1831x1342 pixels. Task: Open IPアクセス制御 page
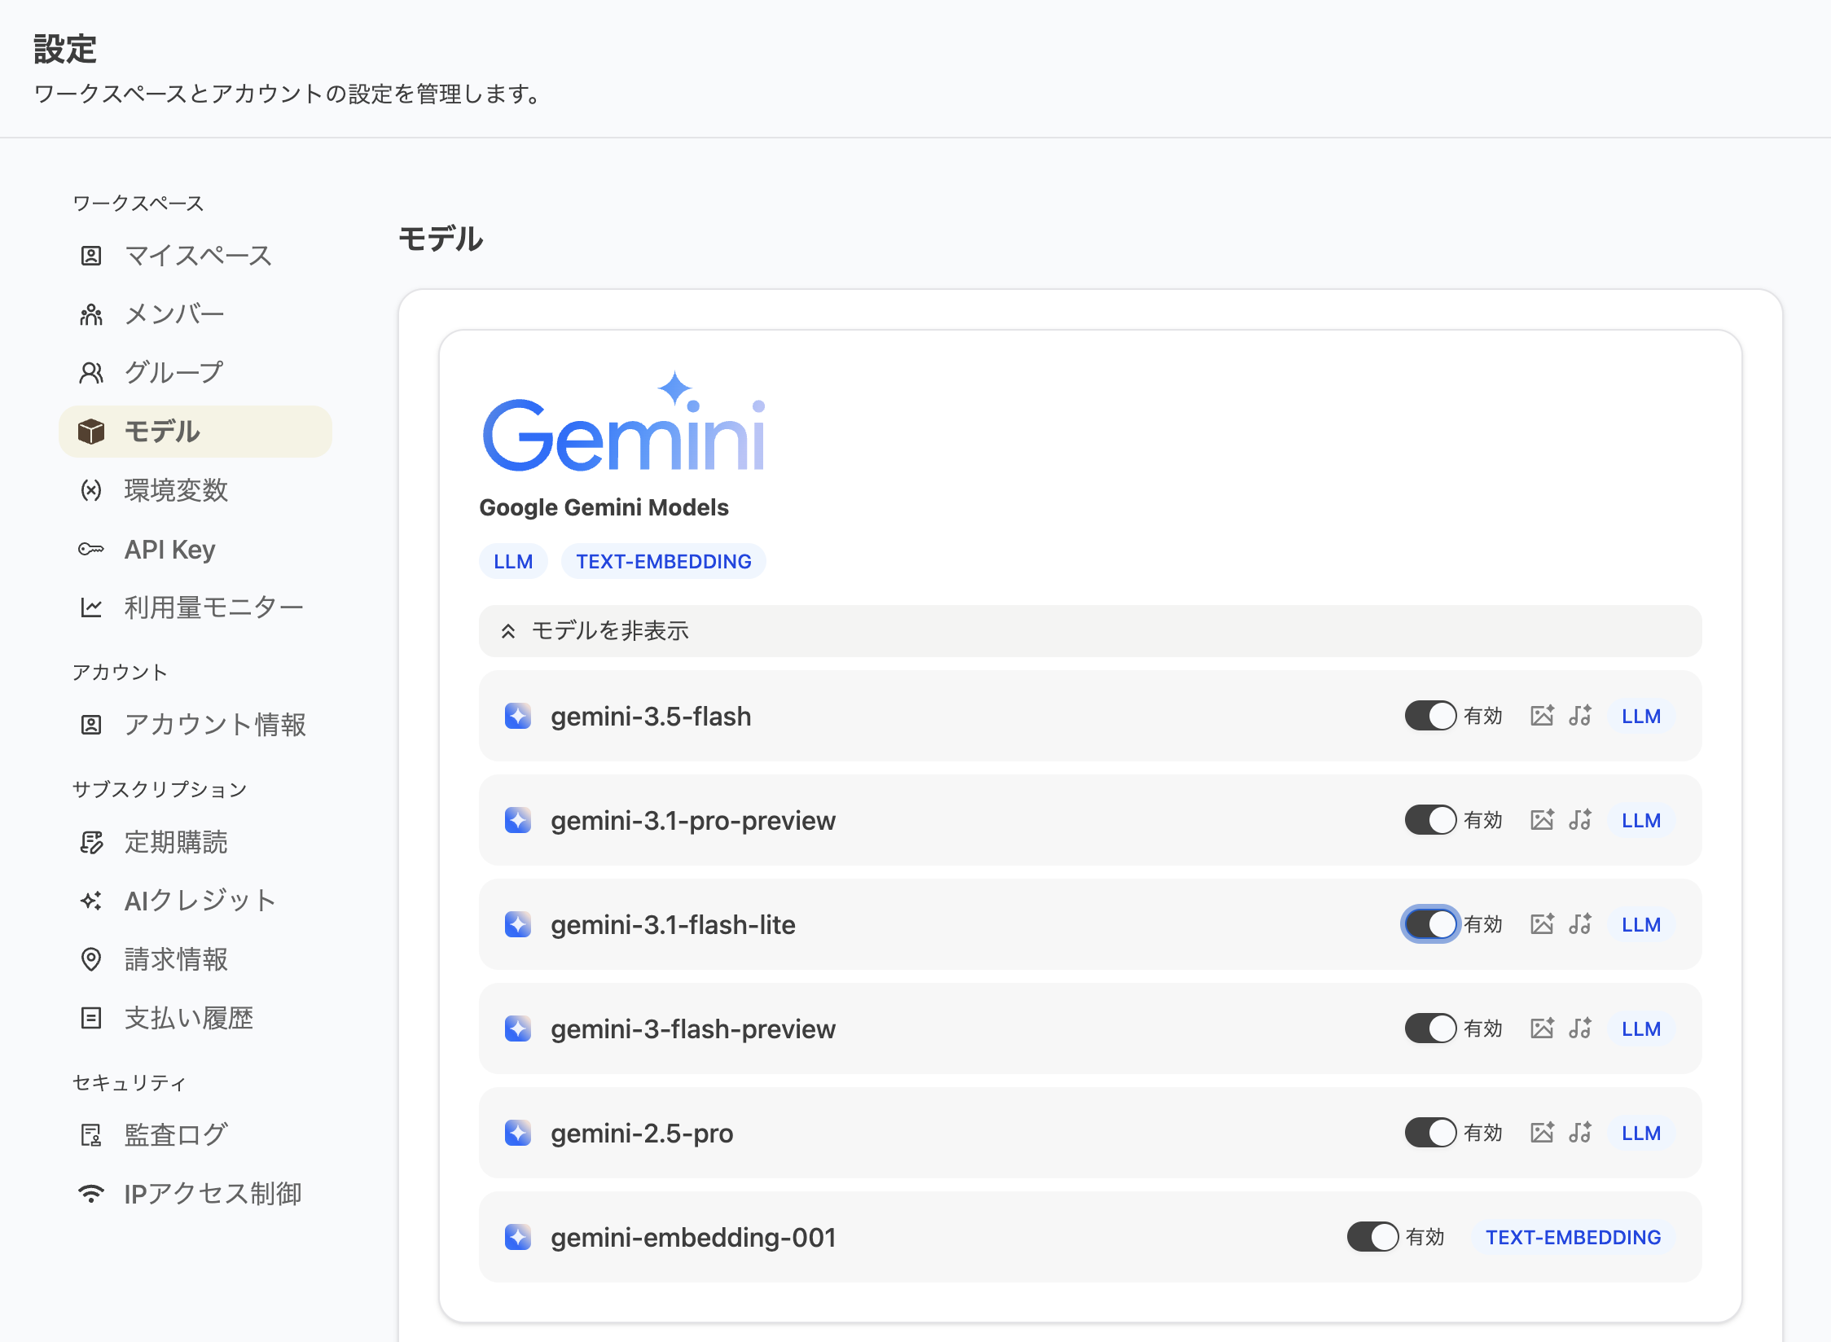coord(195,1194)
